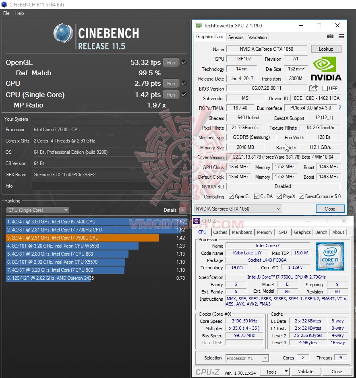This screenshot has height=378, width=356.
Task: Click the BIOS export share icon in GPU-Z
Action: point(313,88)
